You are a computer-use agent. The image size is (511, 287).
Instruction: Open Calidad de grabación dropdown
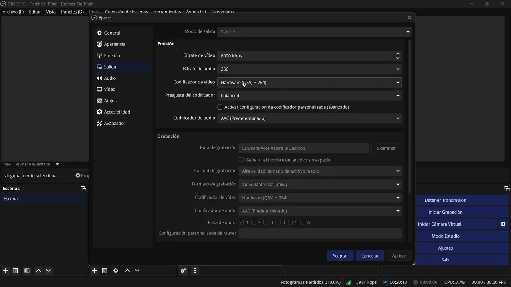(x=320, y=171)
